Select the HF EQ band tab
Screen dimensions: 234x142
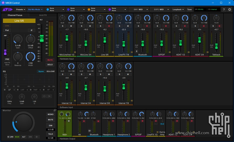pos(48,90)
